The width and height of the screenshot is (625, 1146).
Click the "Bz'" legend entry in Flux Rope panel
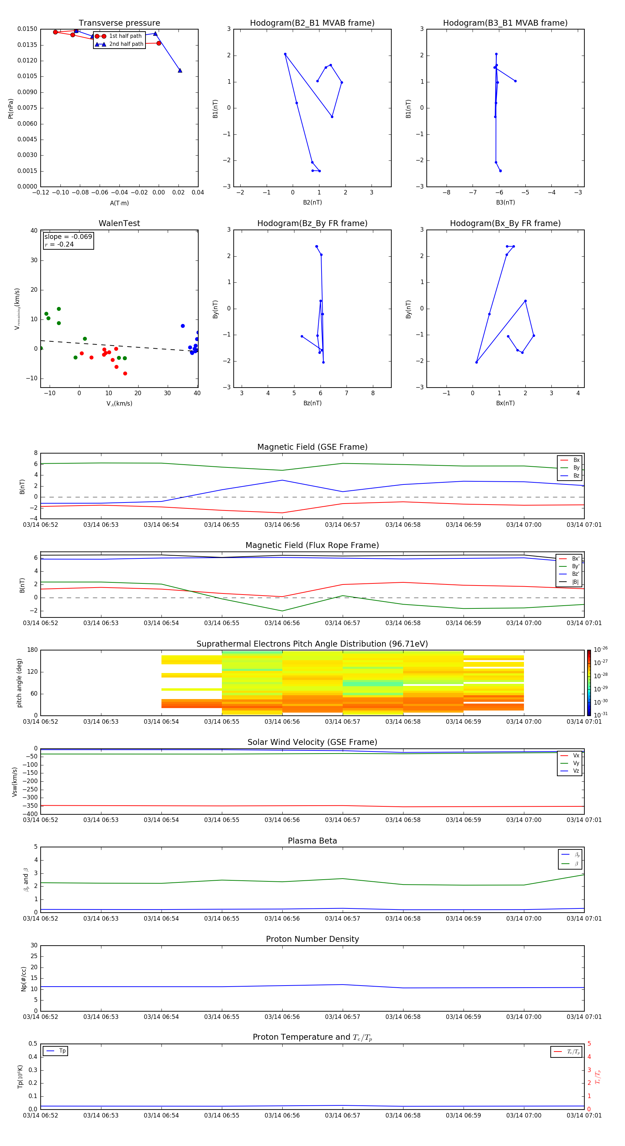pos(569,574)
